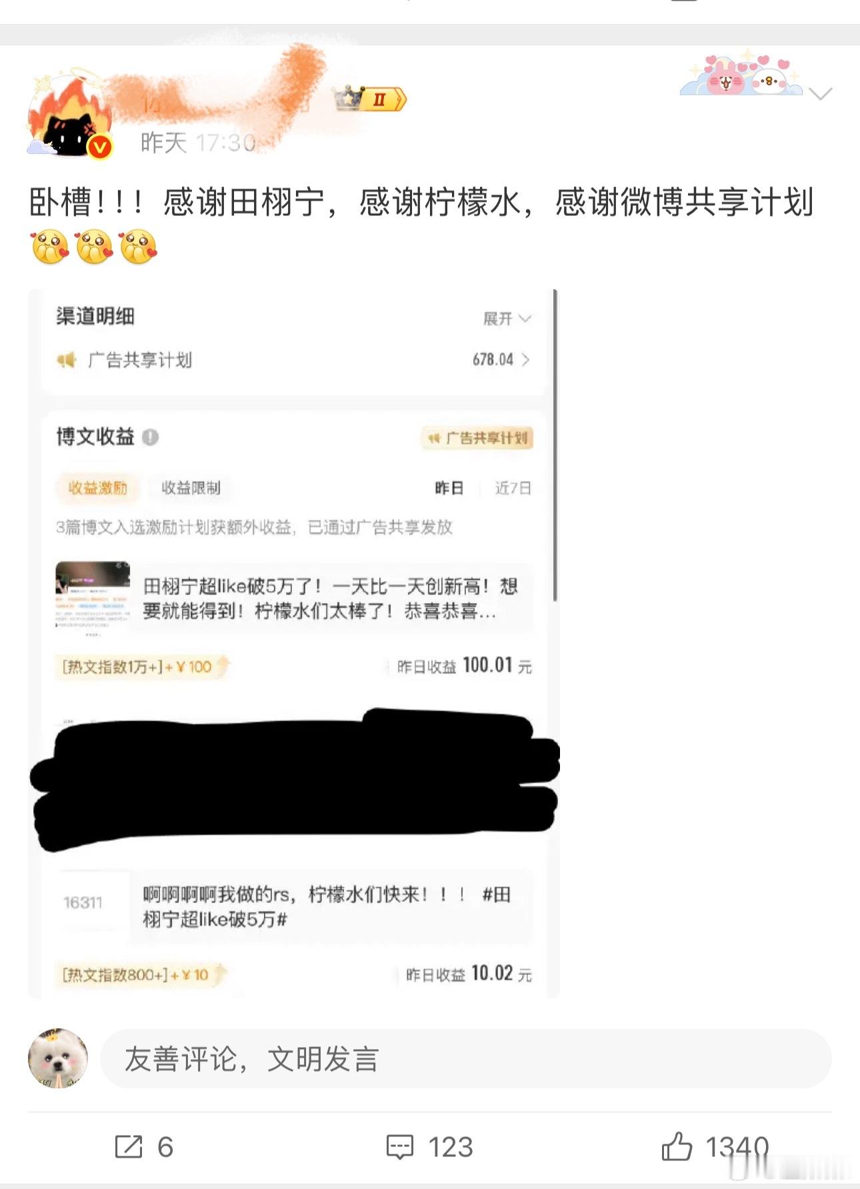Open the white dog commenter avatar

(x=58, y=1058)
